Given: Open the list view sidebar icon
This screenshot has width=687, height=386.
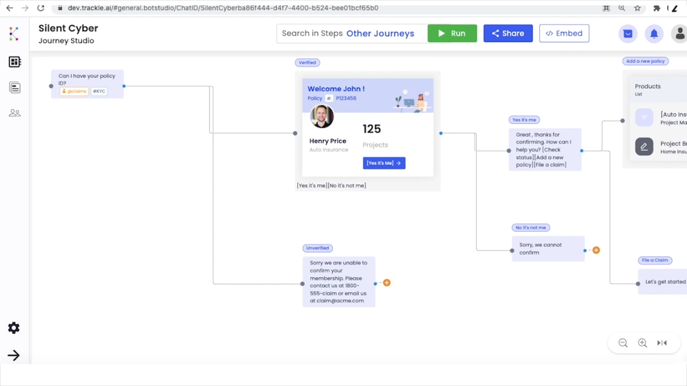Looking at the screenshot, I should click(14, 88).
